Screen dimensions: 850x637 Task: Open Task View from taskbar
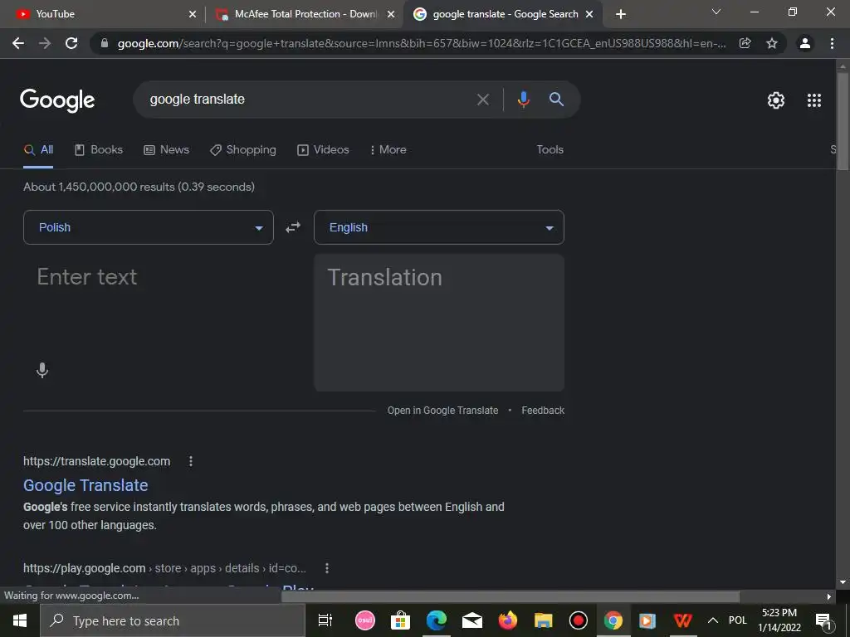[325, 620]
